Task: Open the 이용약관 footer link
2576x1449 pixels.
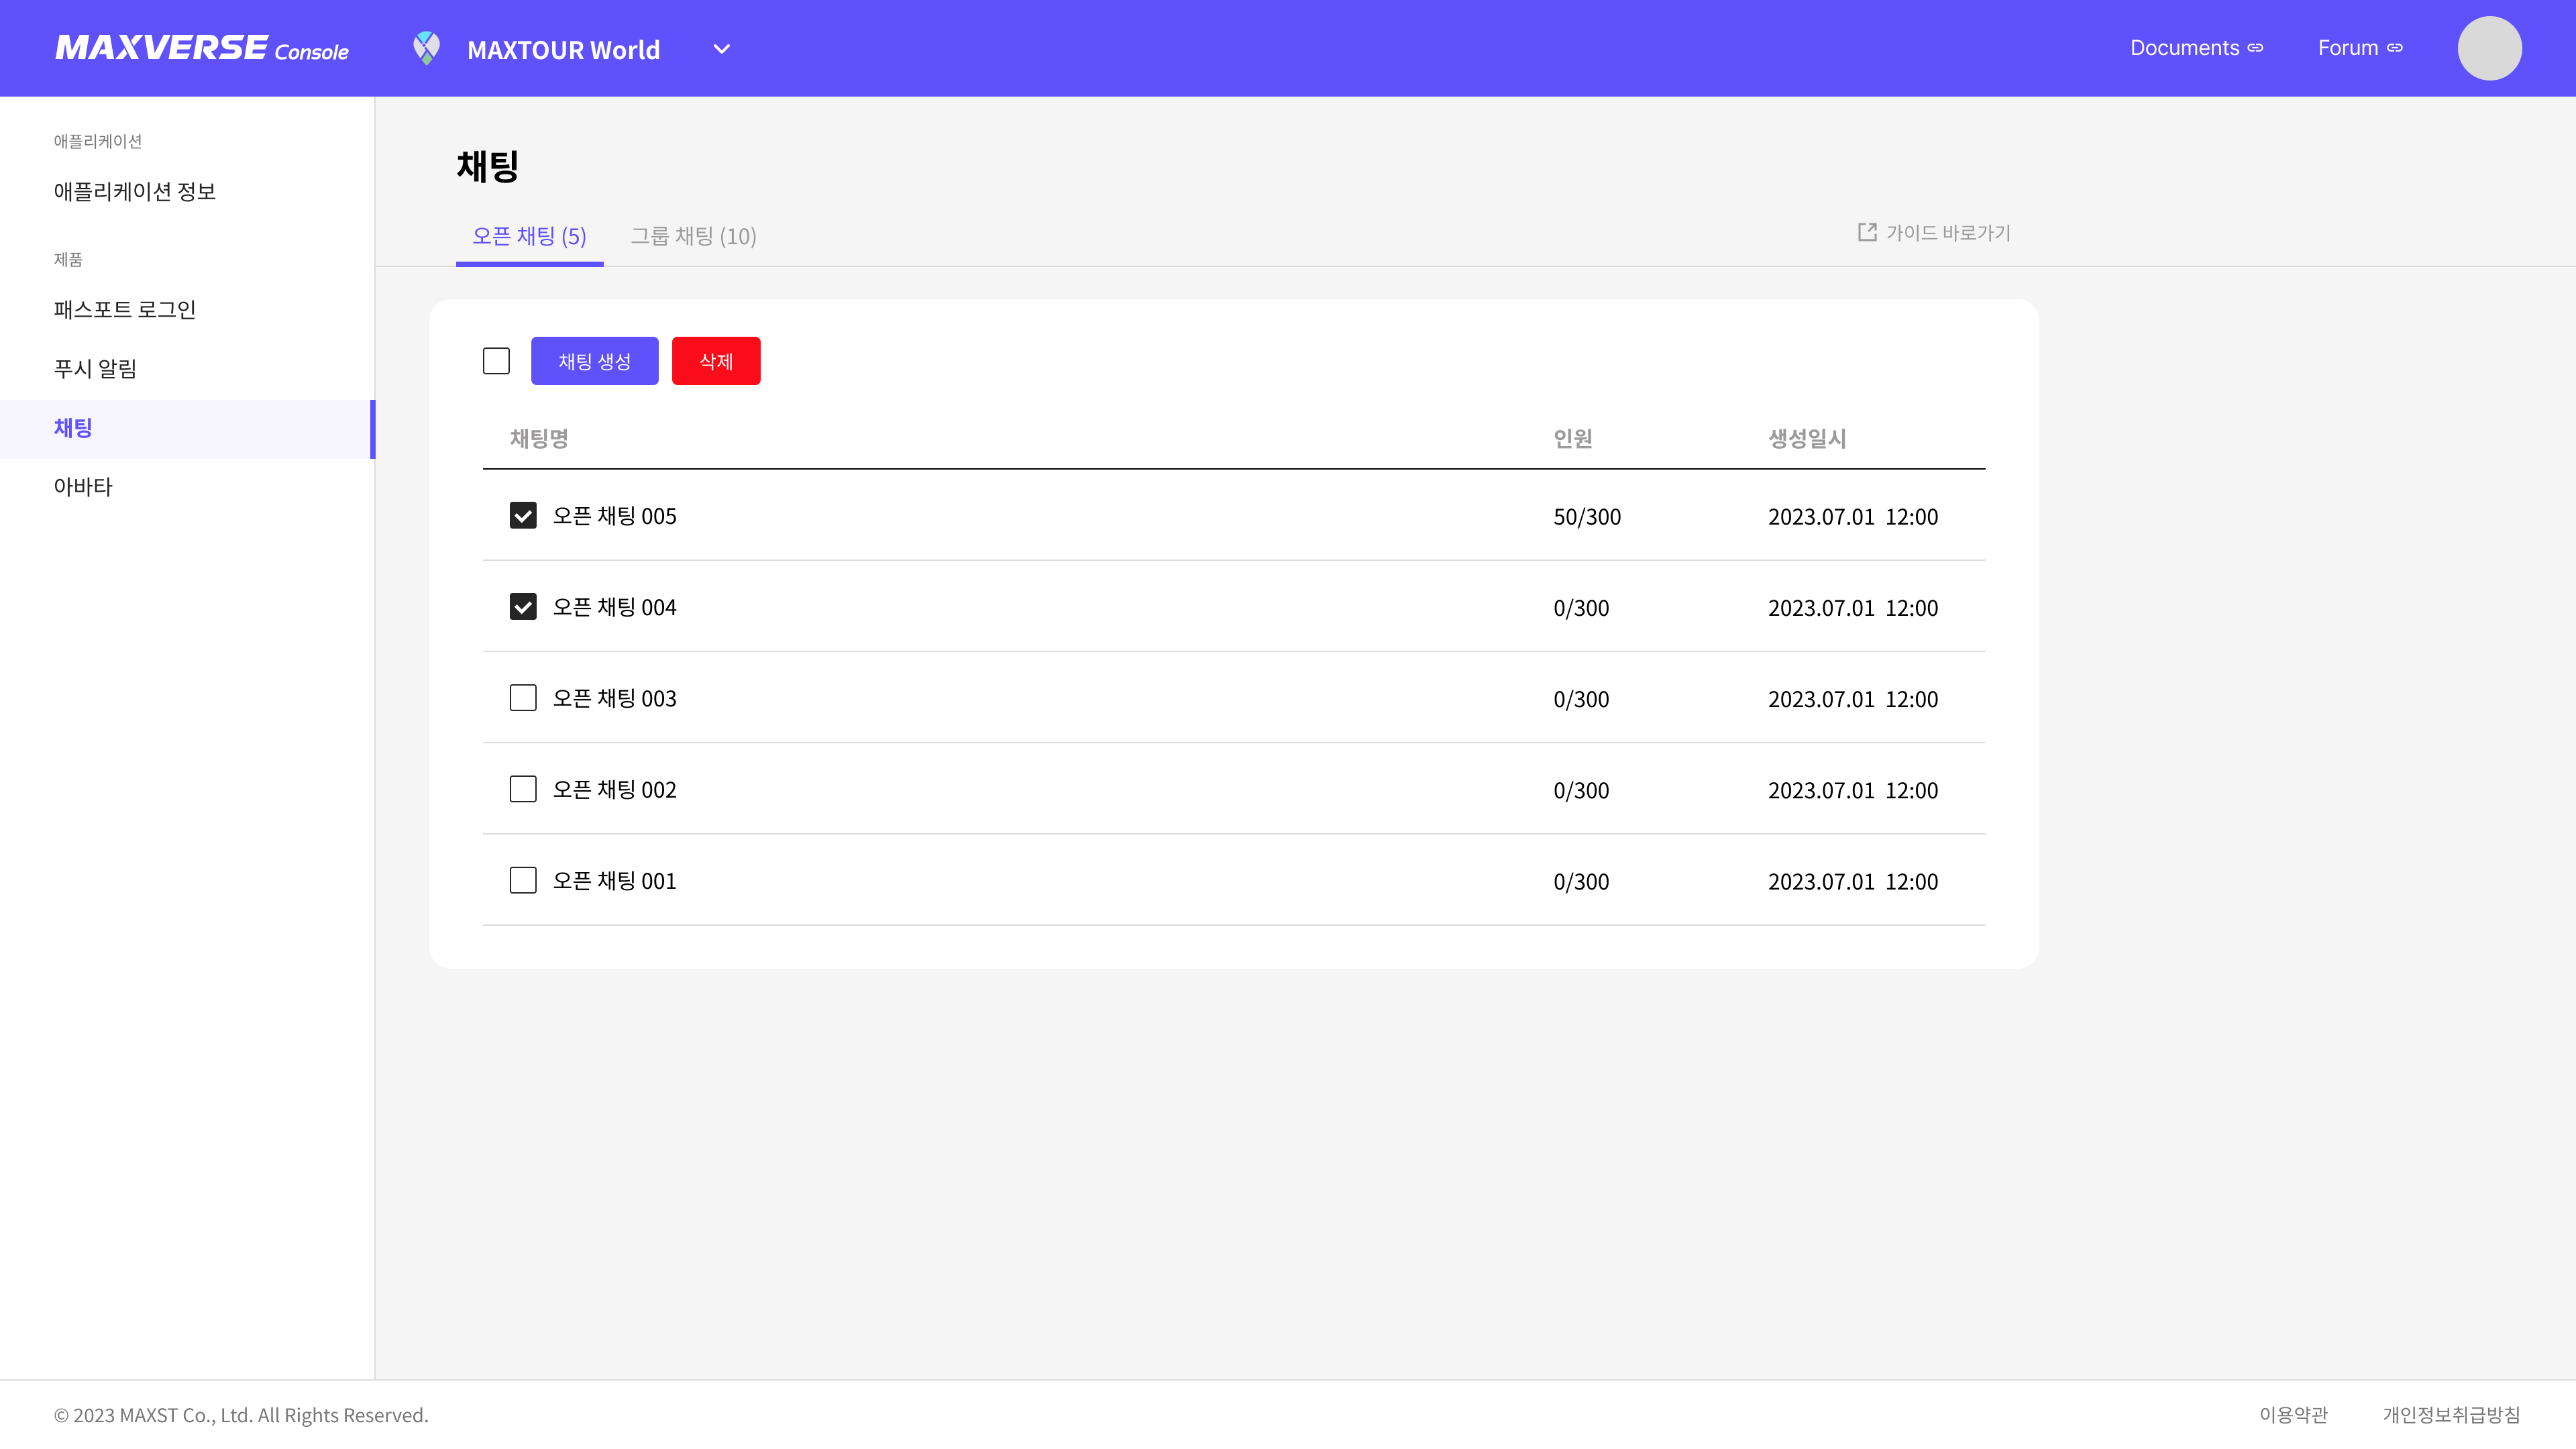Action: [x=2293, y=1415]
